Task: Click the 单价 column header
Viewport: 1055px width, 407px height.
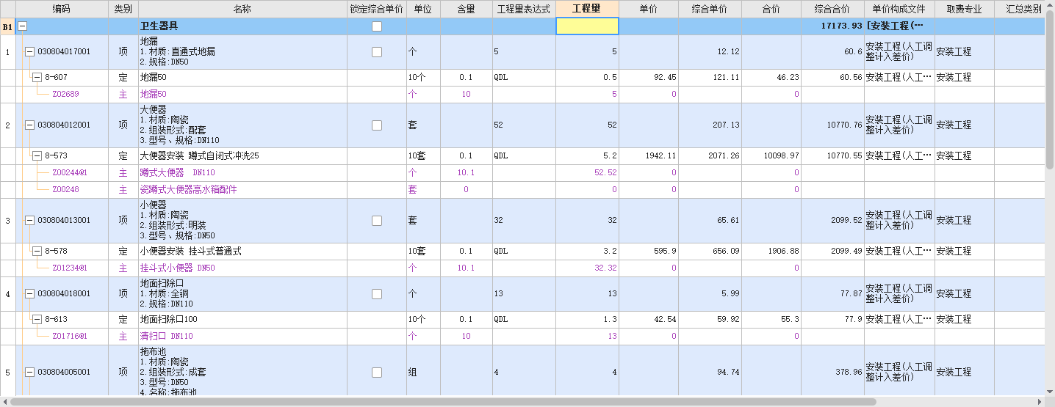Action: pos(648,9)
